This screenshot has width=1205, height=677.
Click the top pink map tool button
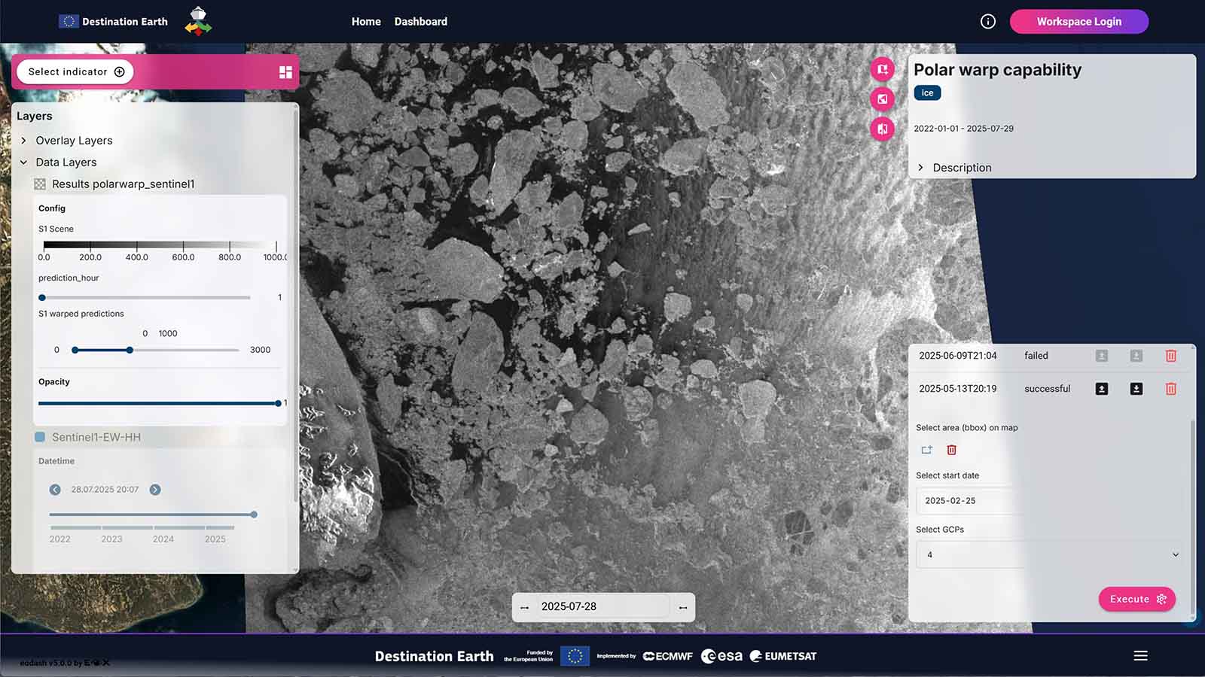pyautogui.click(x=882, y=69)
